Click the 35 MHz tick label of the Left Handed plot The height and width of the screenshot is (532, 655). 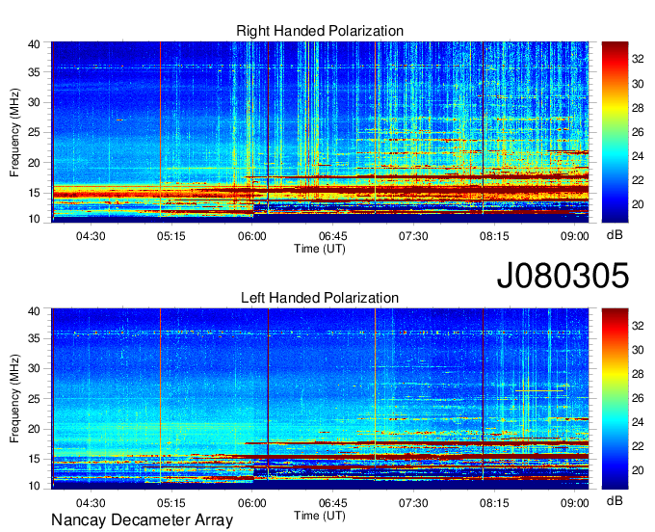[34, 338]
